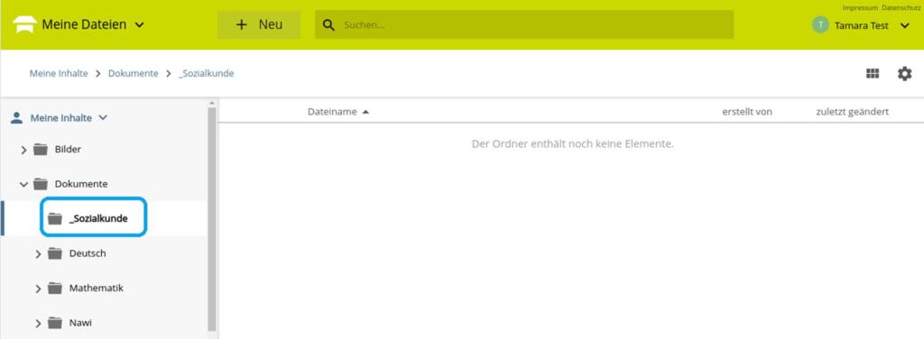Click Tamara Test's avatar circle
Viewport: 924px width, 339px height.
pyautogui.click(x=820, y=24)
